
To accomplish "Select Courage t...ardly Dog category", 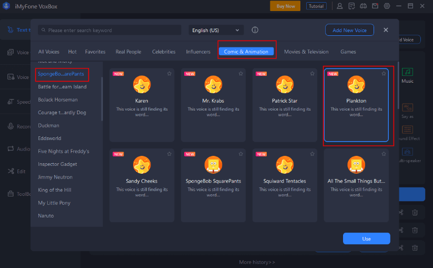I will tap(62, 113).
